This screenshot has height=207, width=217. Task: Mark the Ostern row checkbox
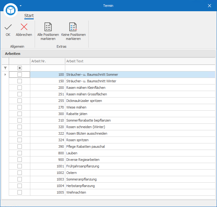(20, 173)
